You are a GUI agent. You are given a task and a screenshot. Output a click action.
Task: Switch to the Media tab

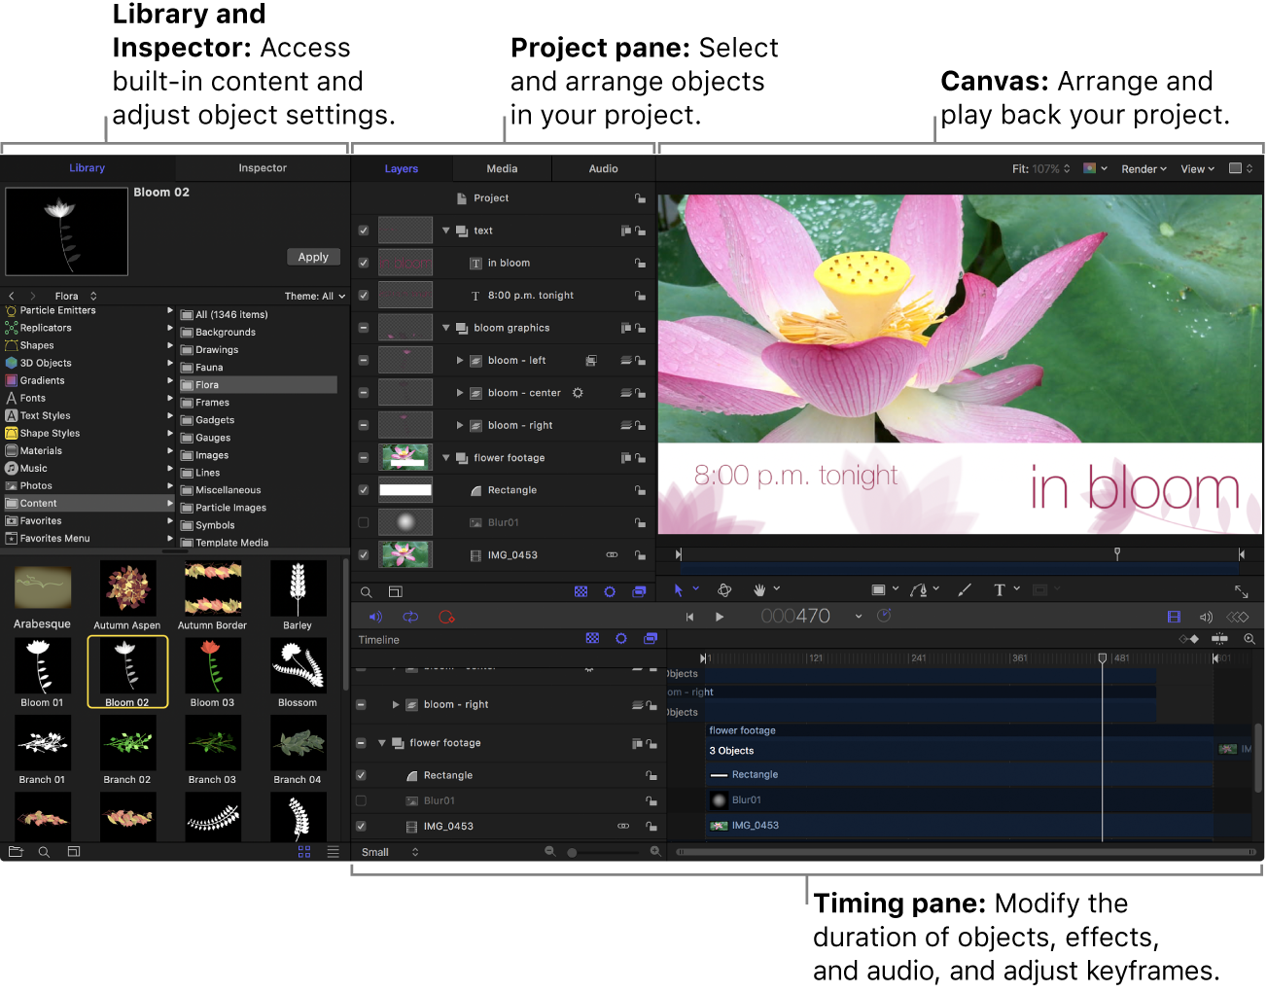pos(502,167)
